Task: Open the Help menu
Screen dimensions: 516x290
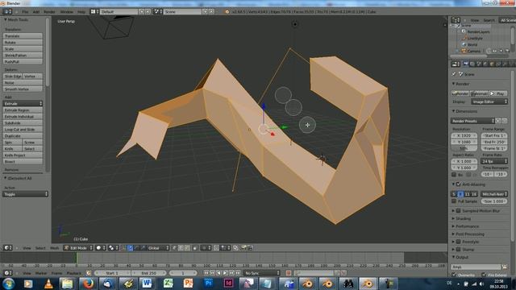Action: 81,12
